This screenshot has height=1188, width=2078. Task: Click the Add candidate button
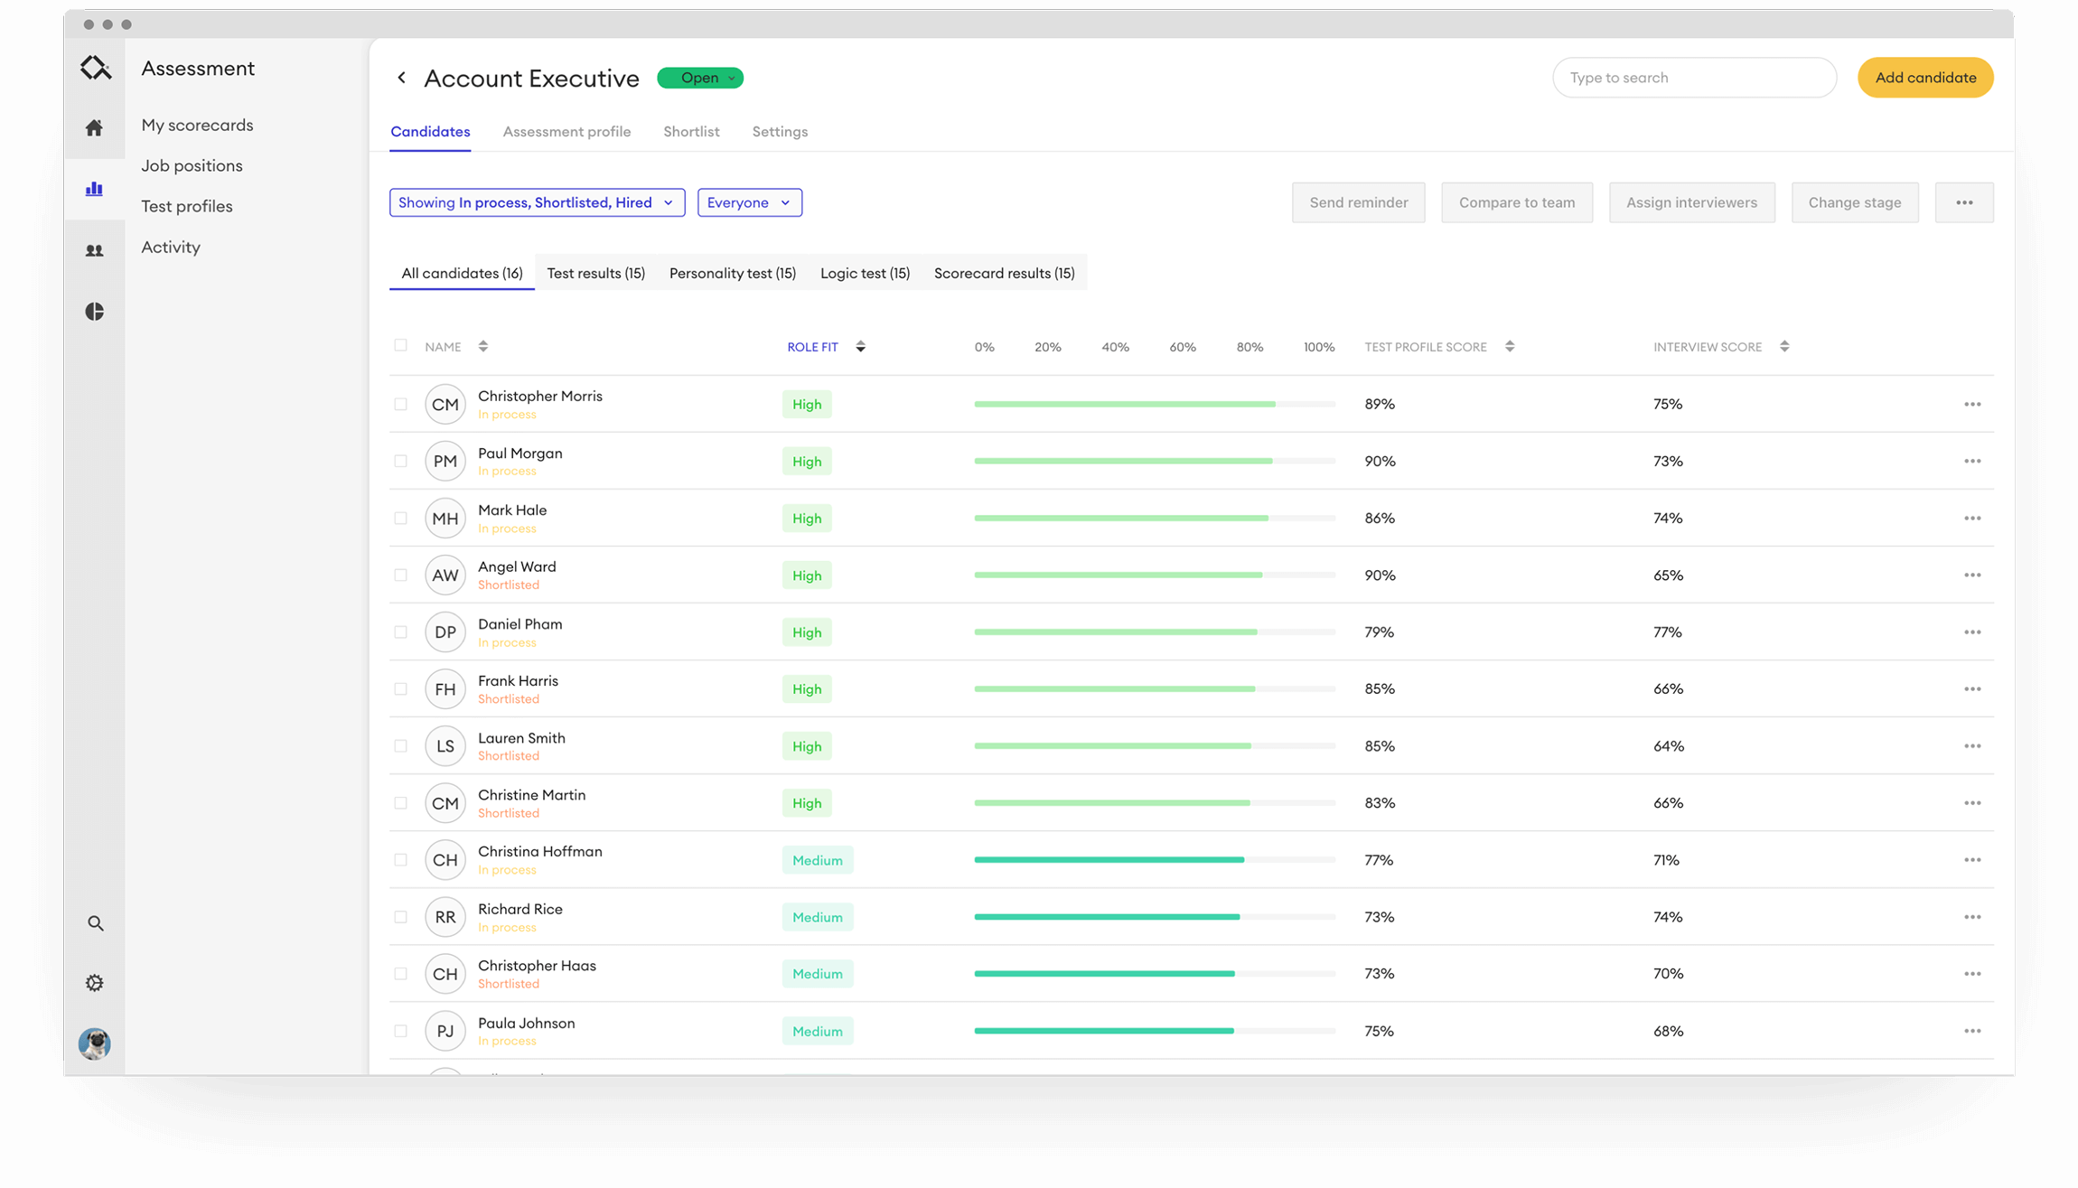[x=1925, y=78]
